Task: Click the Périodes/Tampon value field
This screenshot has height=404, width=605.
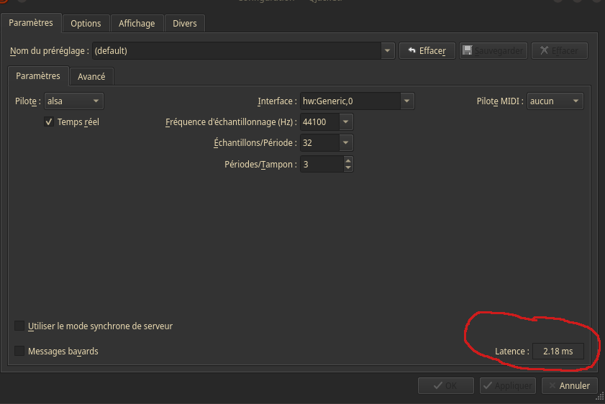Action: tap(322, 164)
